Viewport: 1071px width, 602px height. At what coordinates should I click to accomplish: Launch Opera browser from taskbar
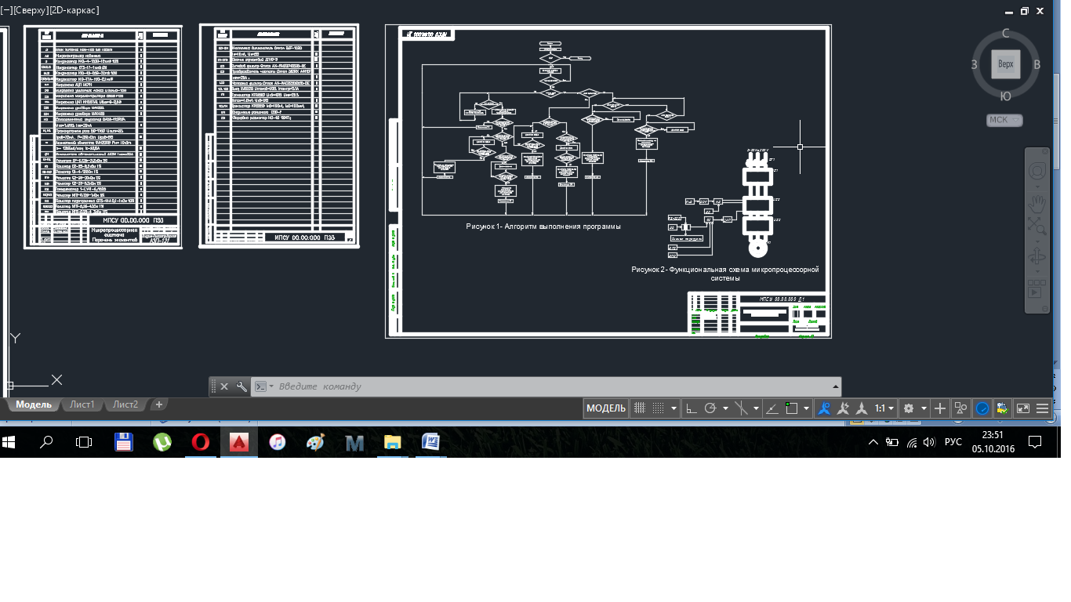tap(201, 442)
